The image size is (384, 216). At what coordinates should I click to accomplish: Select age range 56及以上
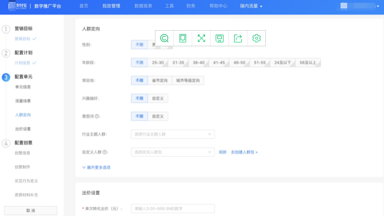point(308,63)
